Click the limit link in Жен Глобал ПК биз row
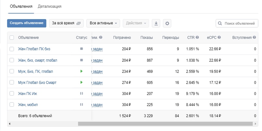Image resolution: width=262 pixels, height=131 pixels. [97, 49]
